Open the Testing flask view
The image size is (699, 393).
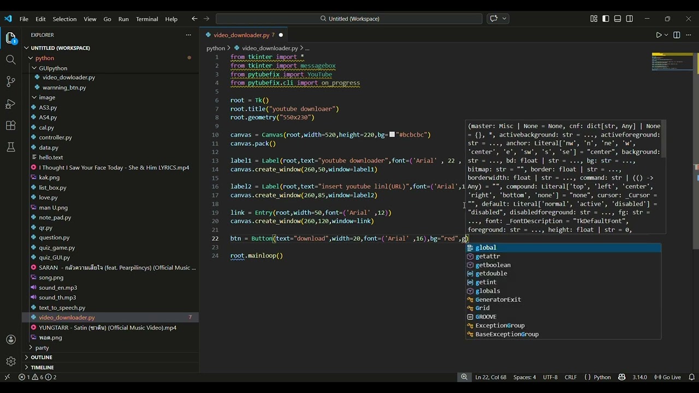click(x=11, y=147)
